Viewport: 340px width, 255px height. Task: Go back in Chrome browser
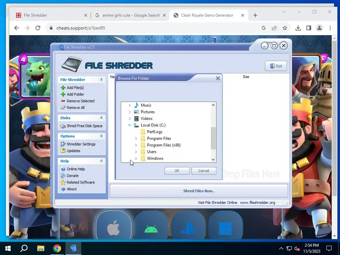pos(17,28)
